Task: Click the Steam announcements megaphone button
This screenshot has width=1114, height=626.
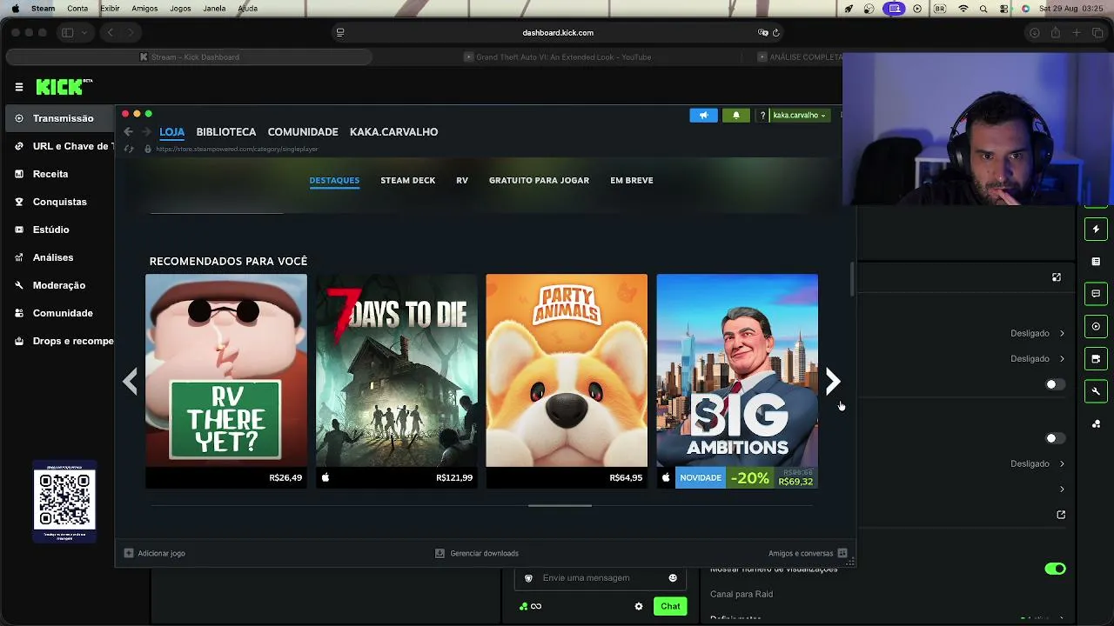Action: 703,115
